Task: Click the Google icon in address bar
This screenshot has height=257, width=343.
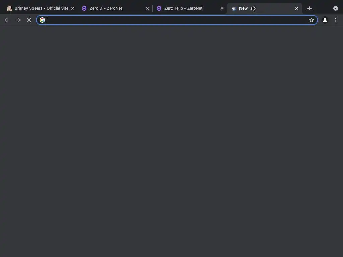Action: pyautogui.click(x=42, y=20)
